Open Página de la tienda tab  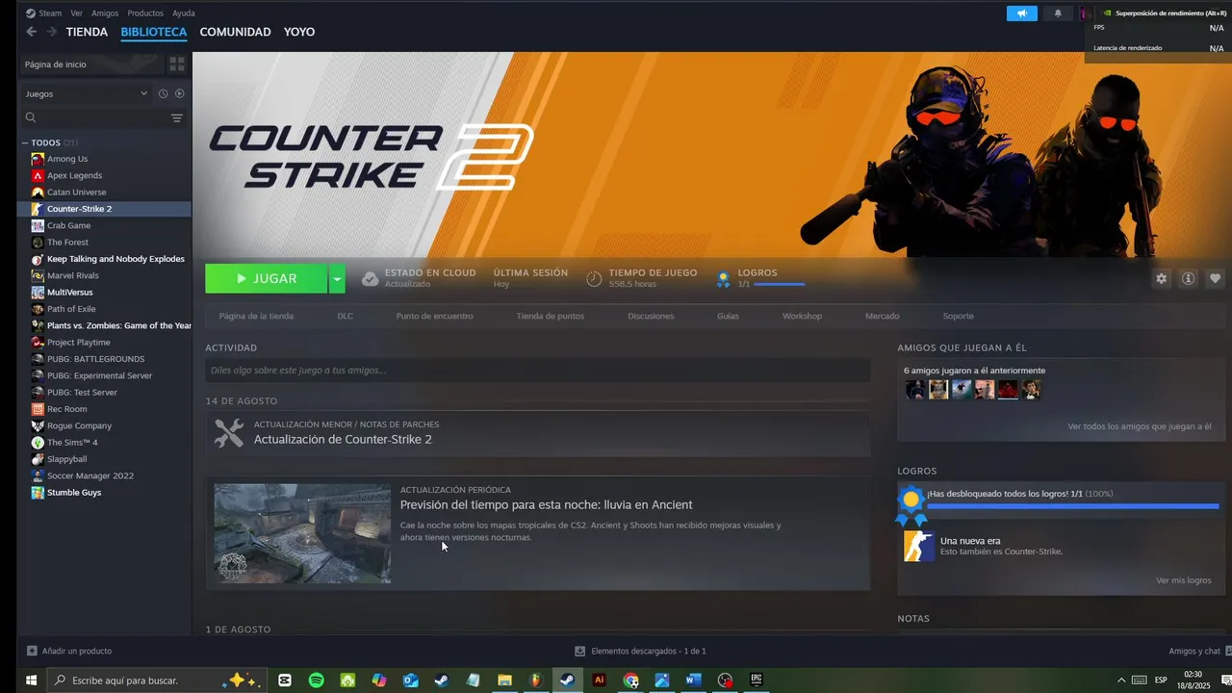pos(256,316)
